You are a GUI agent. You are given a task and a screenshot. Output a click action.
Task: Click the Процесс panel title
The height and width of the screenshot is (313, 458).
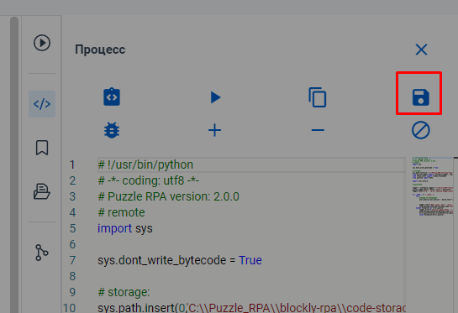[100, 50]
